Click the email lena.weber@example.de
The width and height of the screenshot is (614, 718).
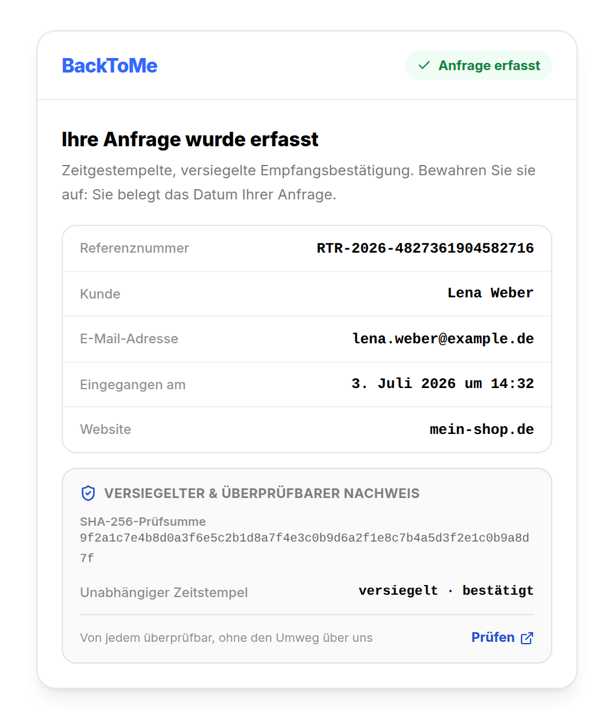443,339
